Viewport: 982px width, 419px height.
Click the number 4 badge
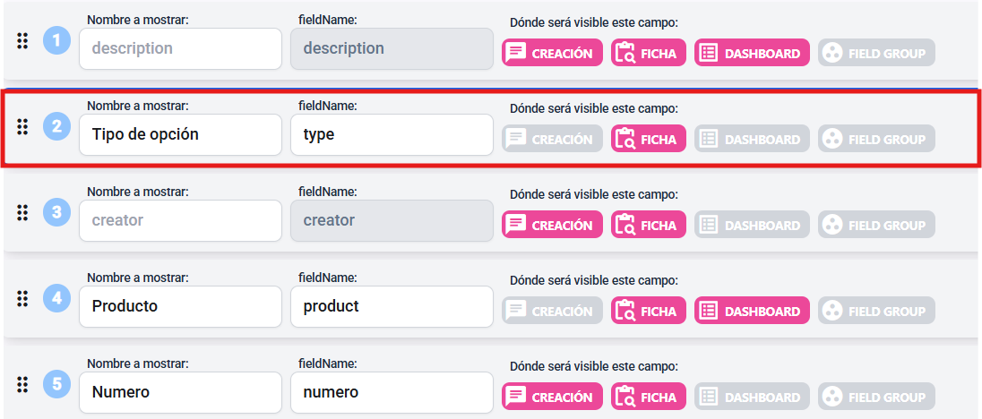pyautogui.click(x=56, y=299)
